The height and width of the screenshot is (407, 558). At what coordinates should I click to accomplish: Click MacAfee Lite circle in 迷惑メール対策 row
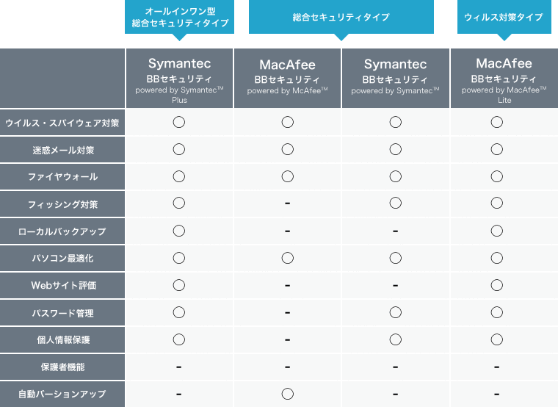497,150
